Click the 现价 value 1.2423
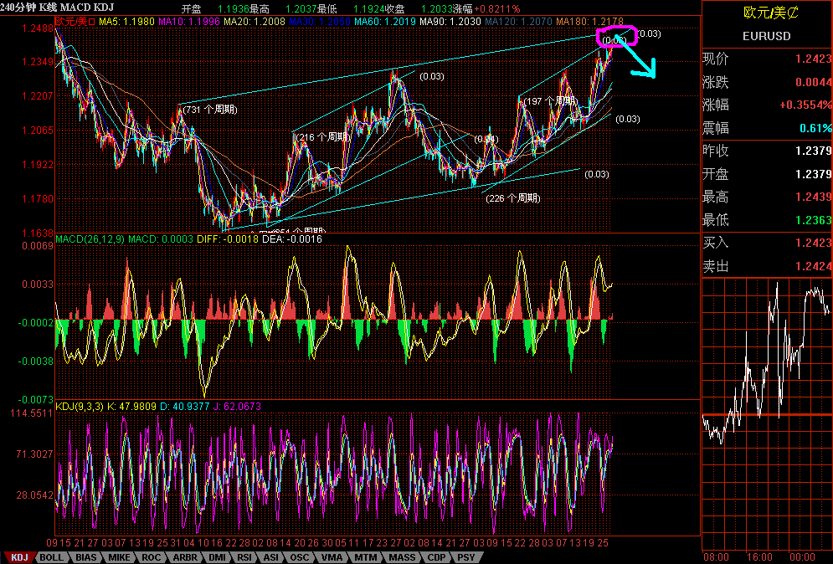This screenshot has height=564, width=833. pos(814,59)
